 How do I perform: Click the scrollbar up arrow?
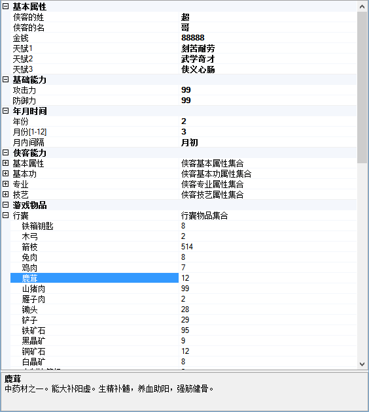(362, 7)
